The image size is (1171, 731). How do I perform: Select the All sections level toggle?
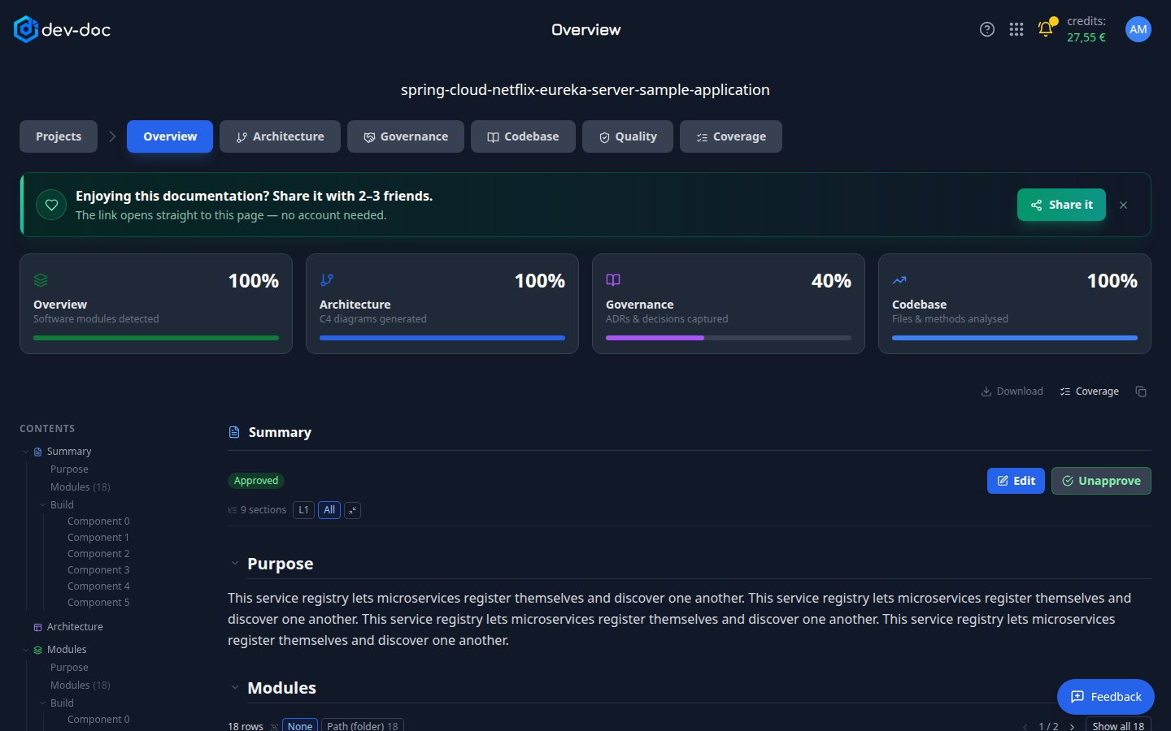[329, 510]
